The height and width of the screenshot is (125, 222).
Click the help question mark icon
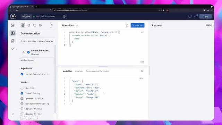click(x=190, y=16)
